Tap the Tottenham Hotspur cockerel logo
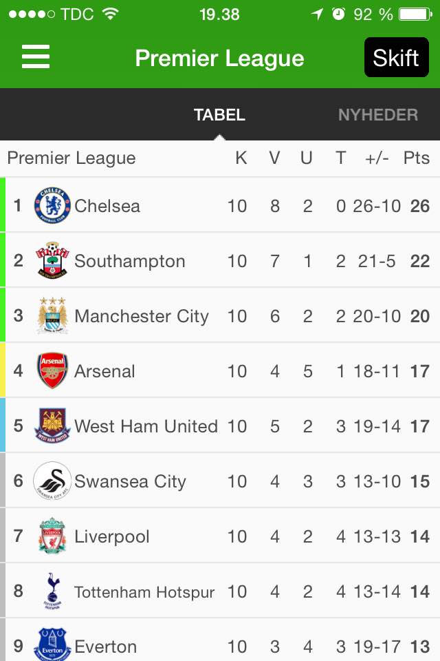Screen dimensions: 440x661 point(52,591)
